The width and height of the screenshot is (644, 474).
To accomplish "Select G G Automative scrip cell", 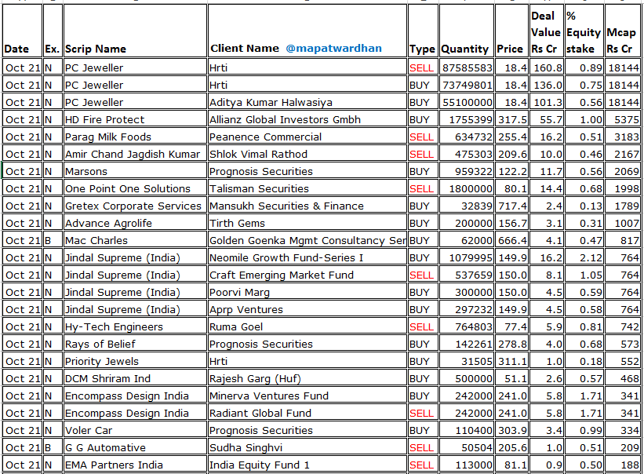I will coord(135,447).
